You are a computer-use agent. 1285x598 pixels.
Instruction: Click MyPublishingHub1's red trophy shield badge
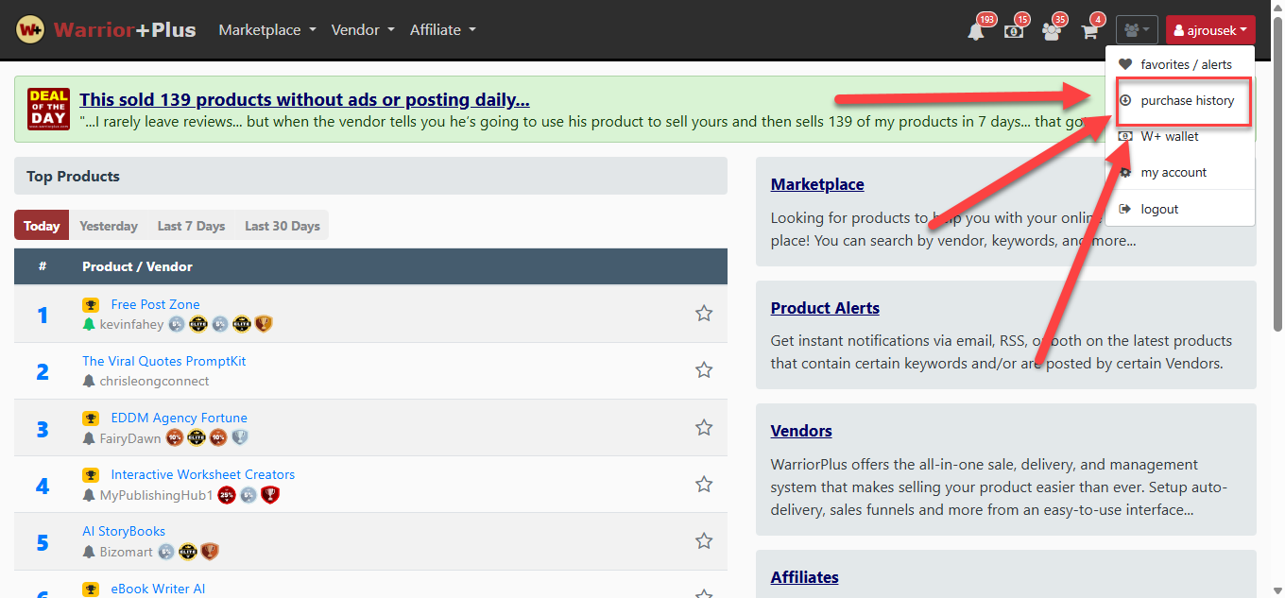coord(270,494)
